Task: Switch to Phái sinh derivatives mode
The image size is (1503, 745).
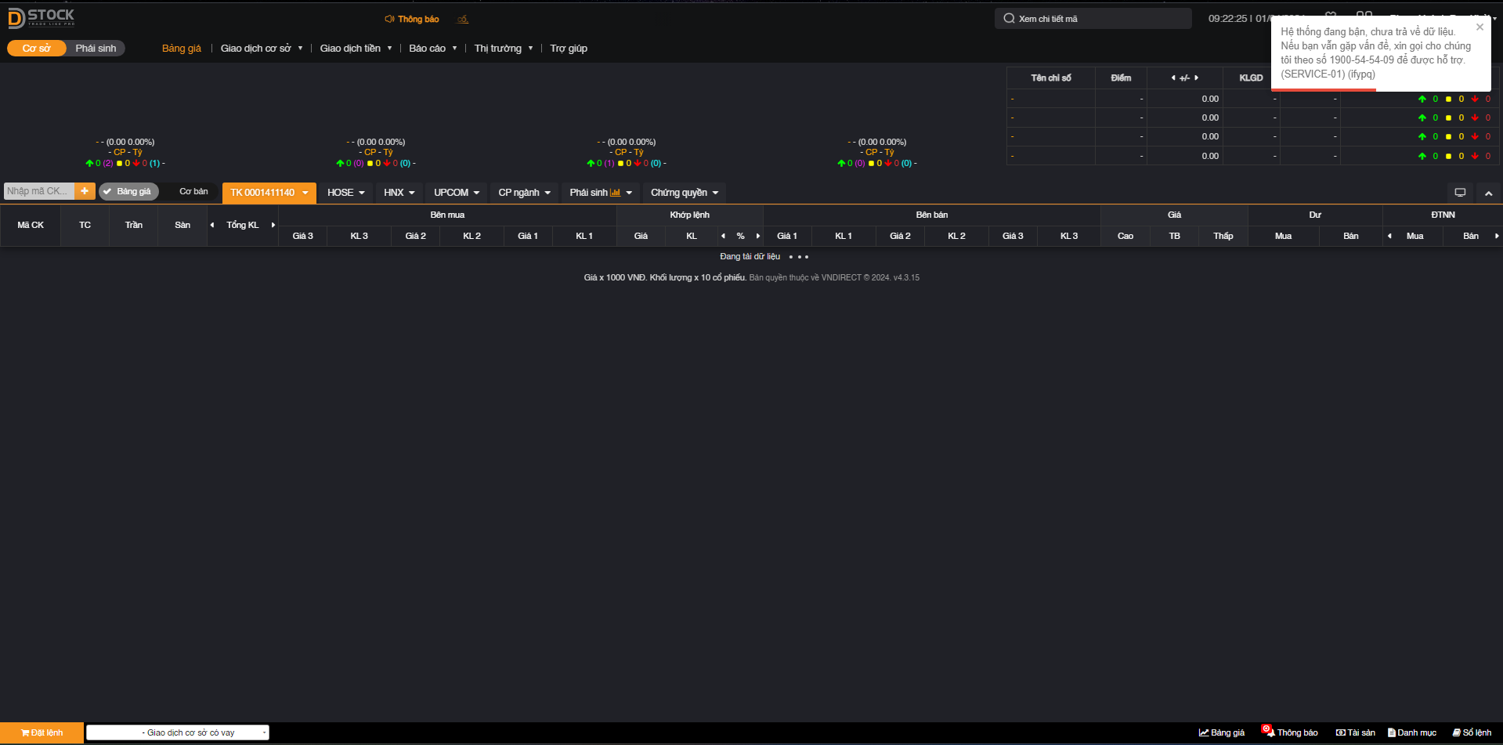Action: (x=96, y=49)
